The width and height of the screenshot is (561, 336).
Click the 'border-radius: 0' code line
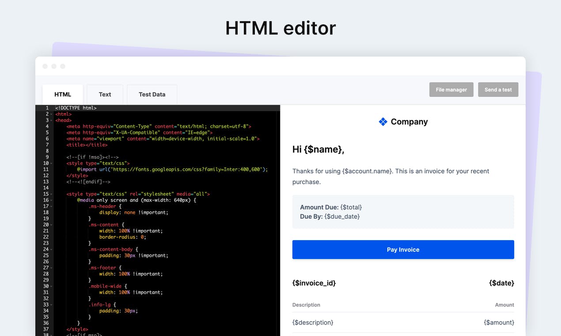[x=123, y=237]
